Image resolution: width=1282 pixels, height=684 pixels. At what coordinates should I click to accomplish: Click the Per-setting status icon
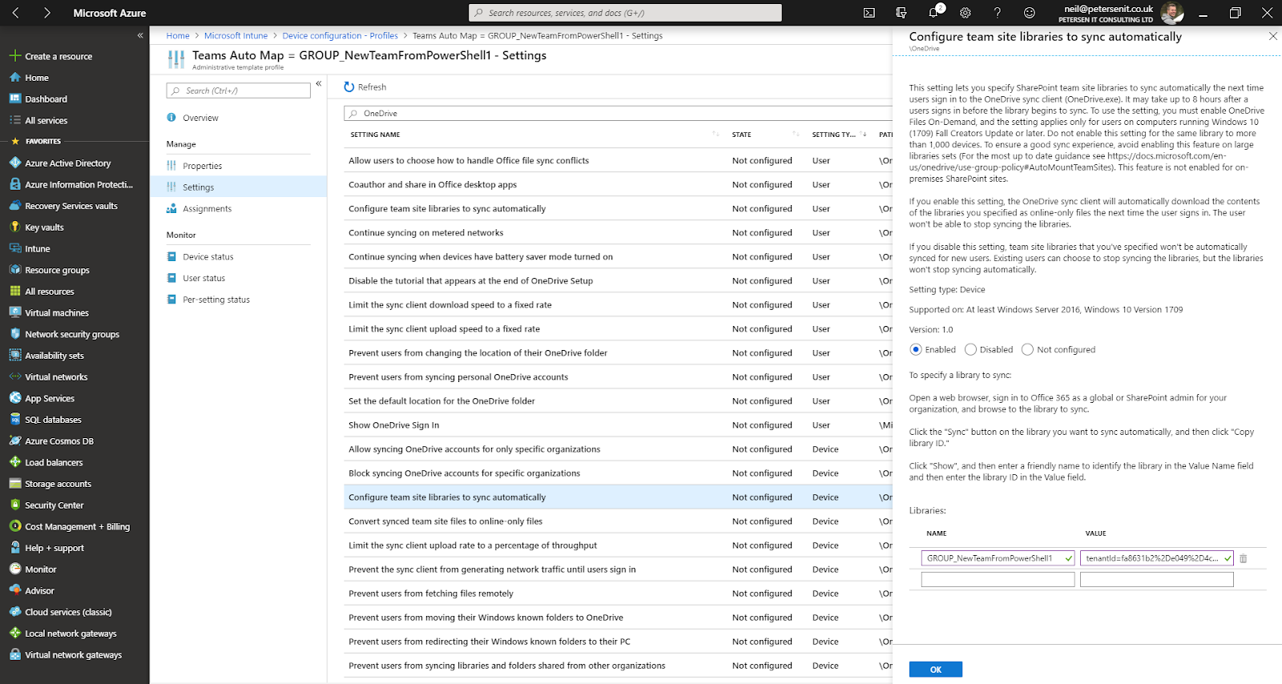click(171, 300)
